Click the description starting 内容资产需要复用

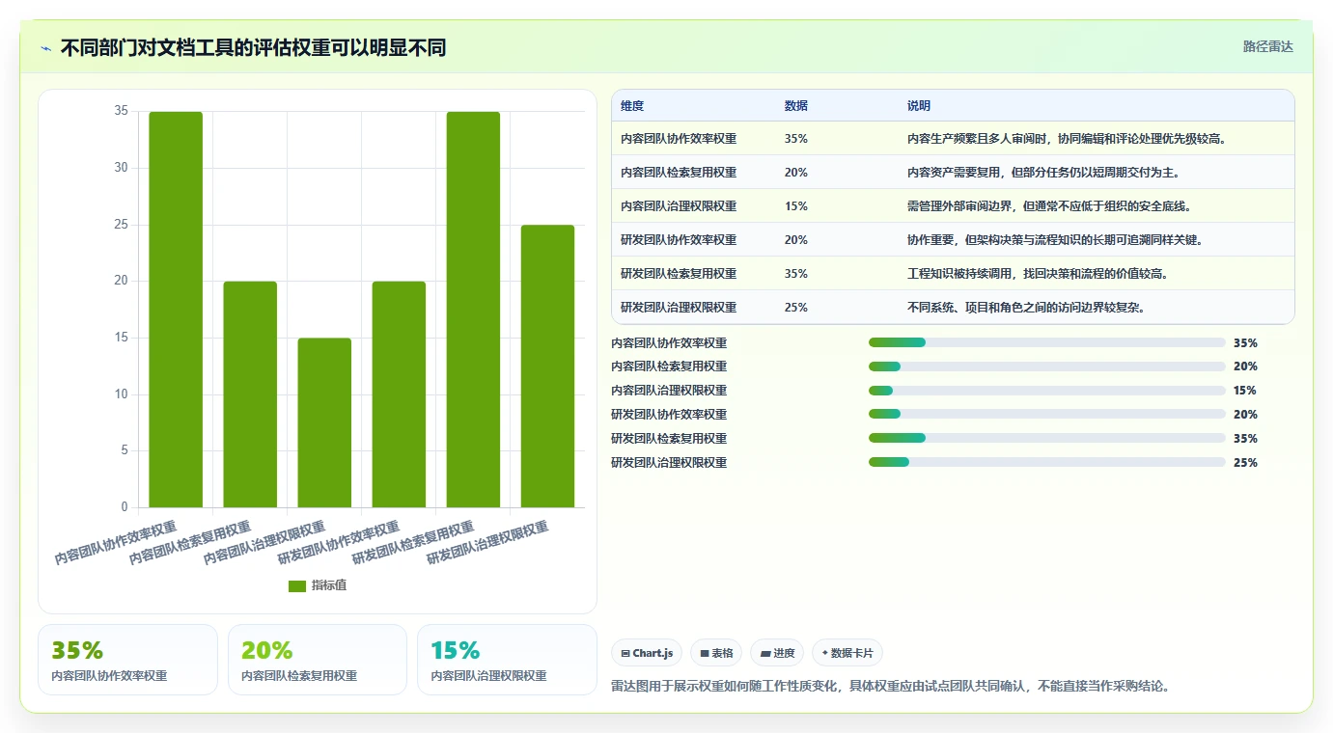click(x=1044, y=173)
